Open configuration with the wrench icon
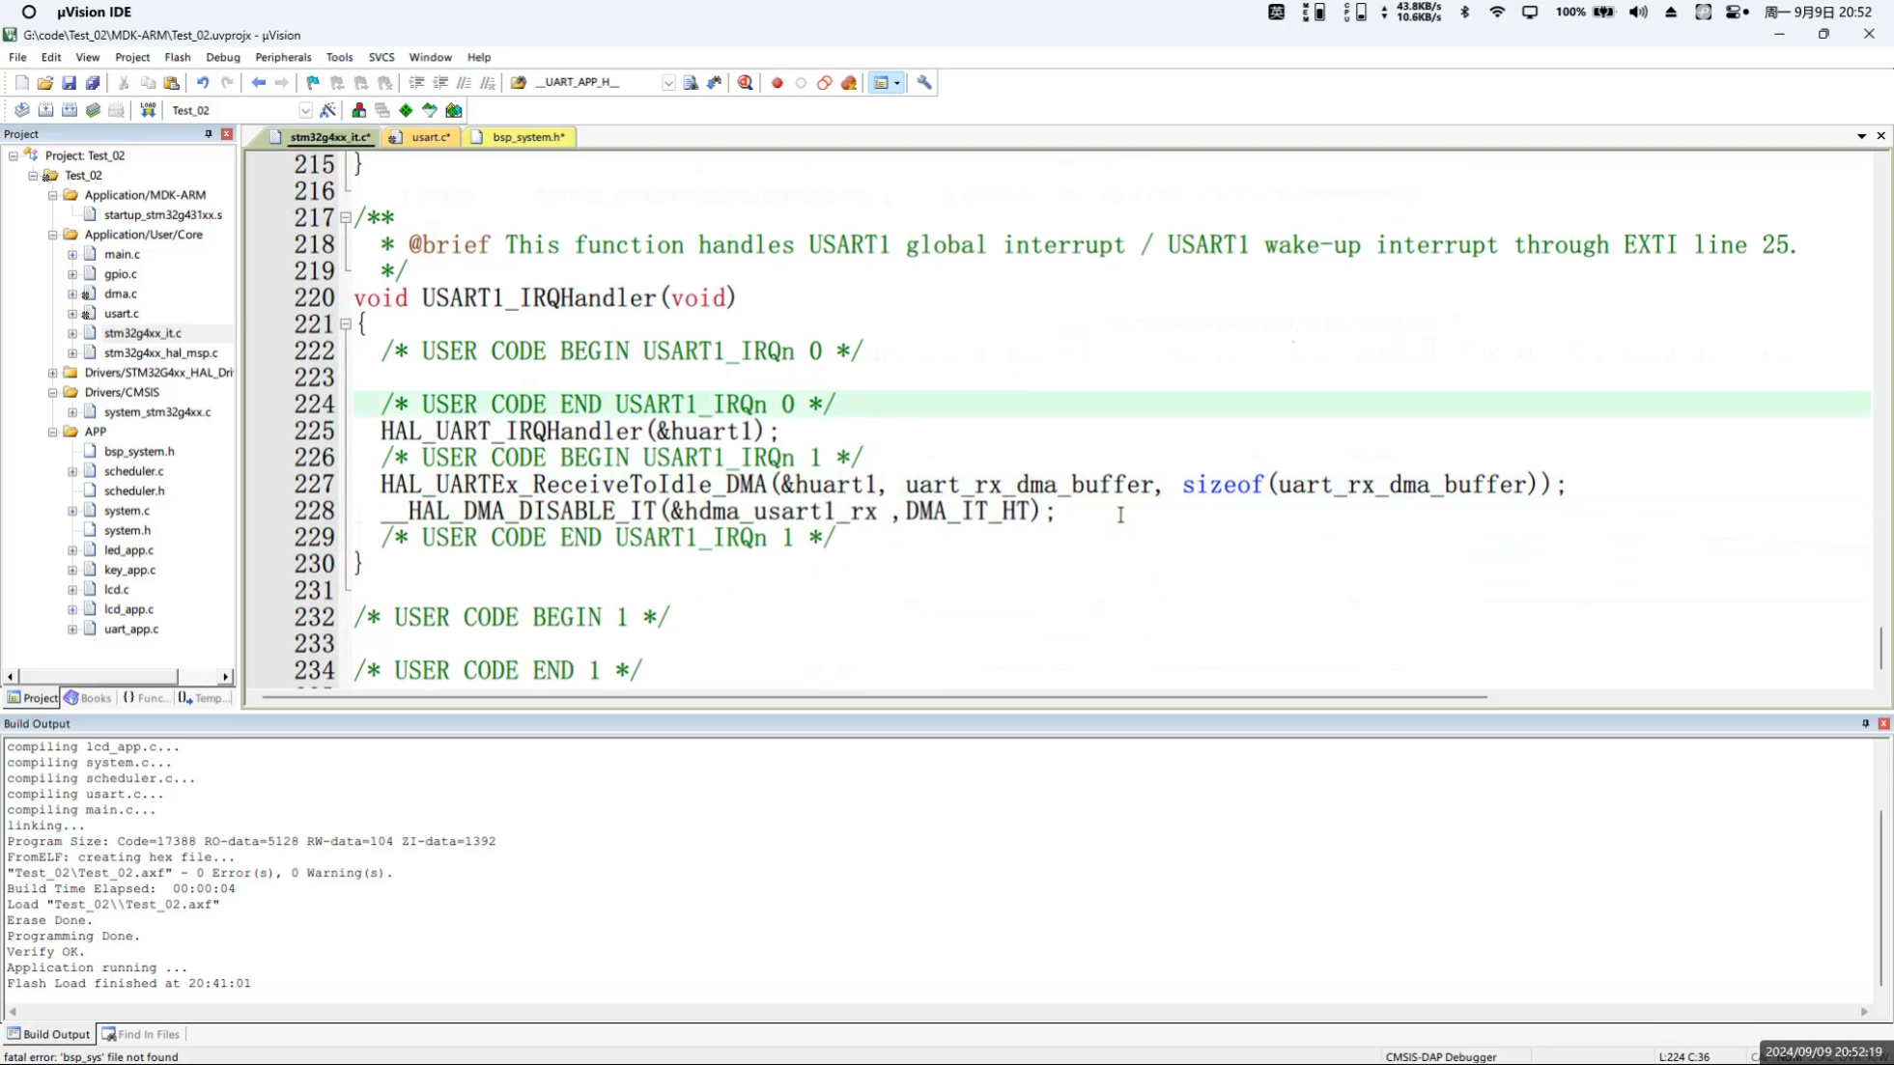 coord(924,83)
